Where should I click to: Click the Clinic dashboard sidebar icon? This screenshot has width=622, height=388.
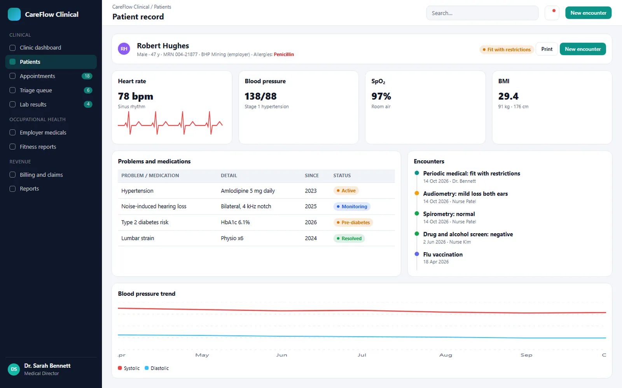coord(12,48)
